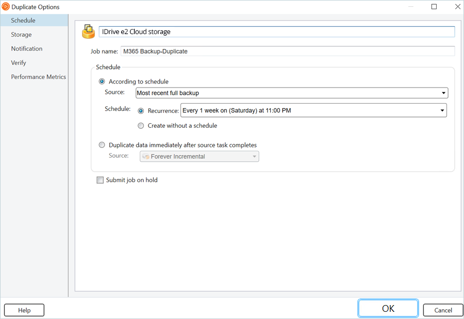The width and height of the screenshot is (464, 319).
Task: Open the Most recent full backup dropdown
Action: [292, 93]
